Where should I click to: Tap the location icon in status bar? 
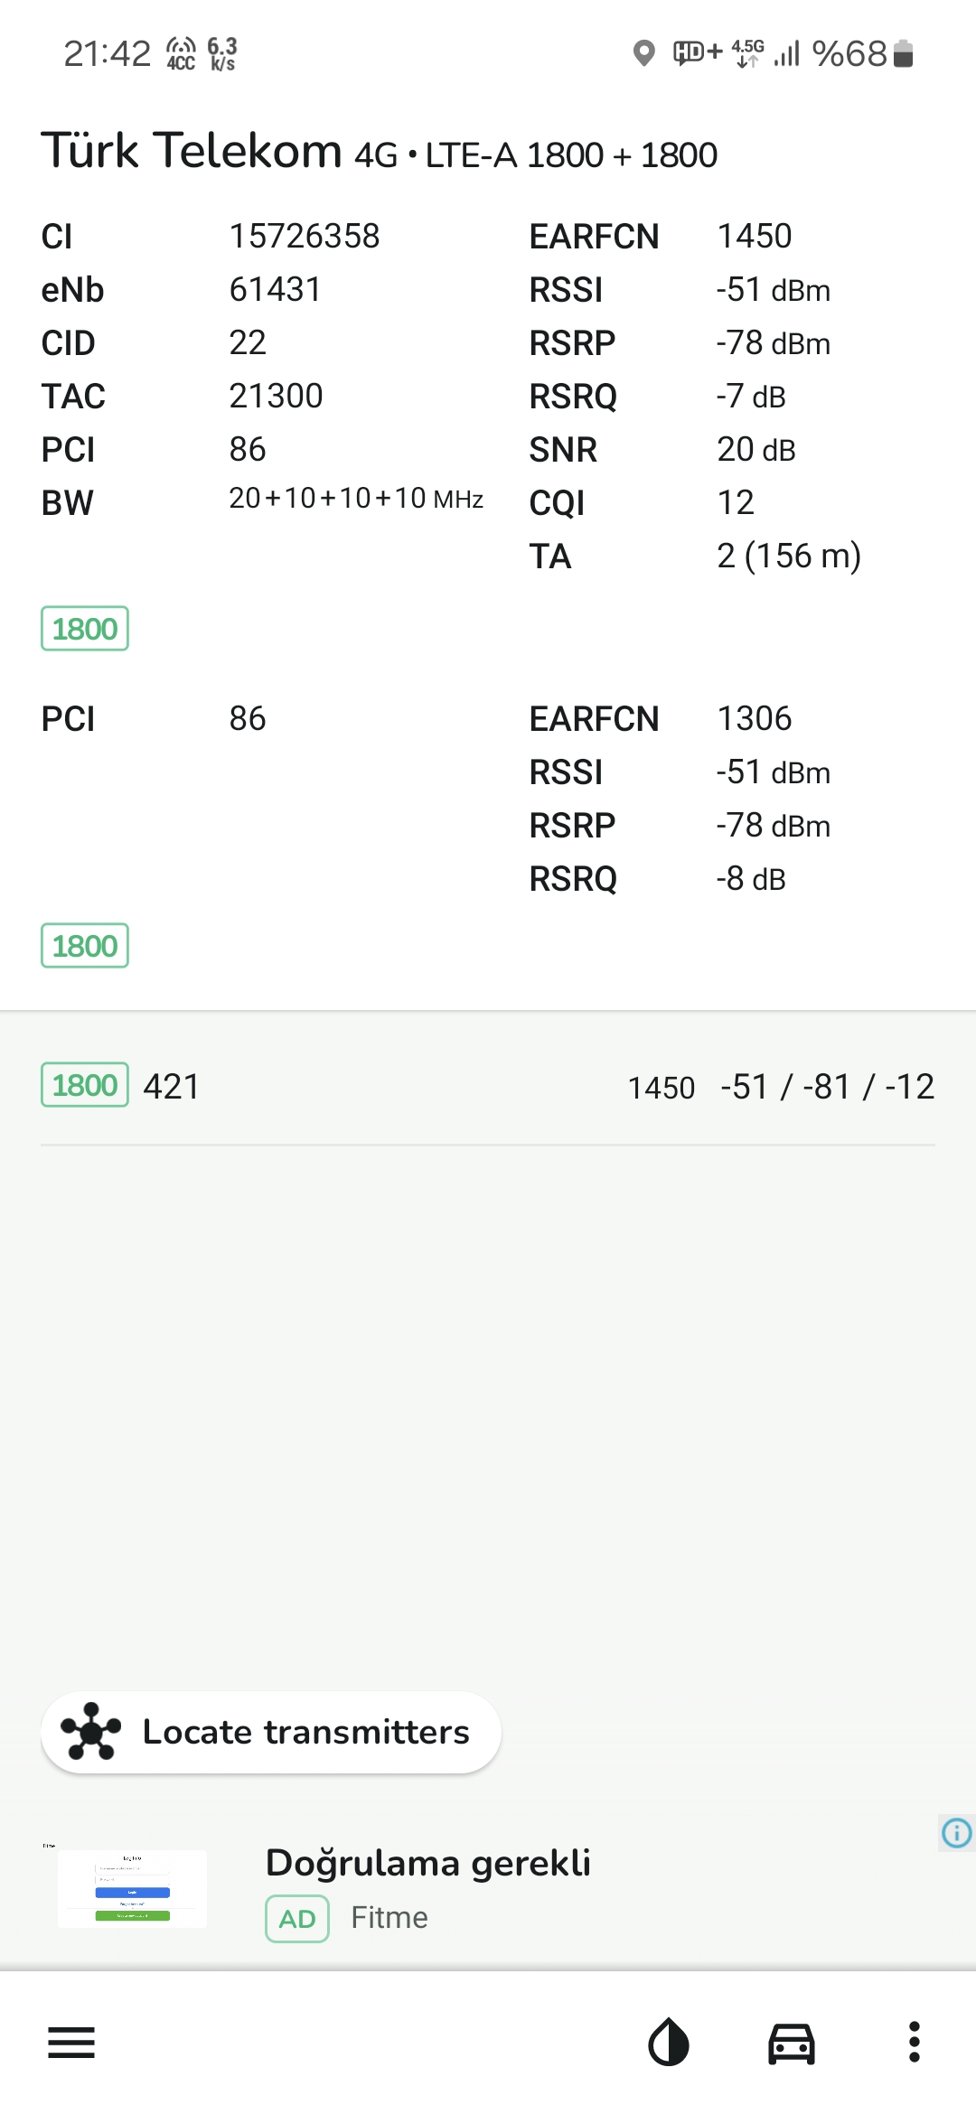click(643, 53)
